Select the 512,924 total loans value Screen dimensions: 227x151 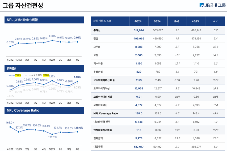point(139,30)
